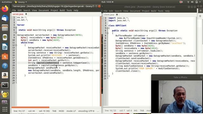This screenshot has width=203, height=114.
Task: Click encoding: UTF-8 in server status bar
Action: [86, 111]
